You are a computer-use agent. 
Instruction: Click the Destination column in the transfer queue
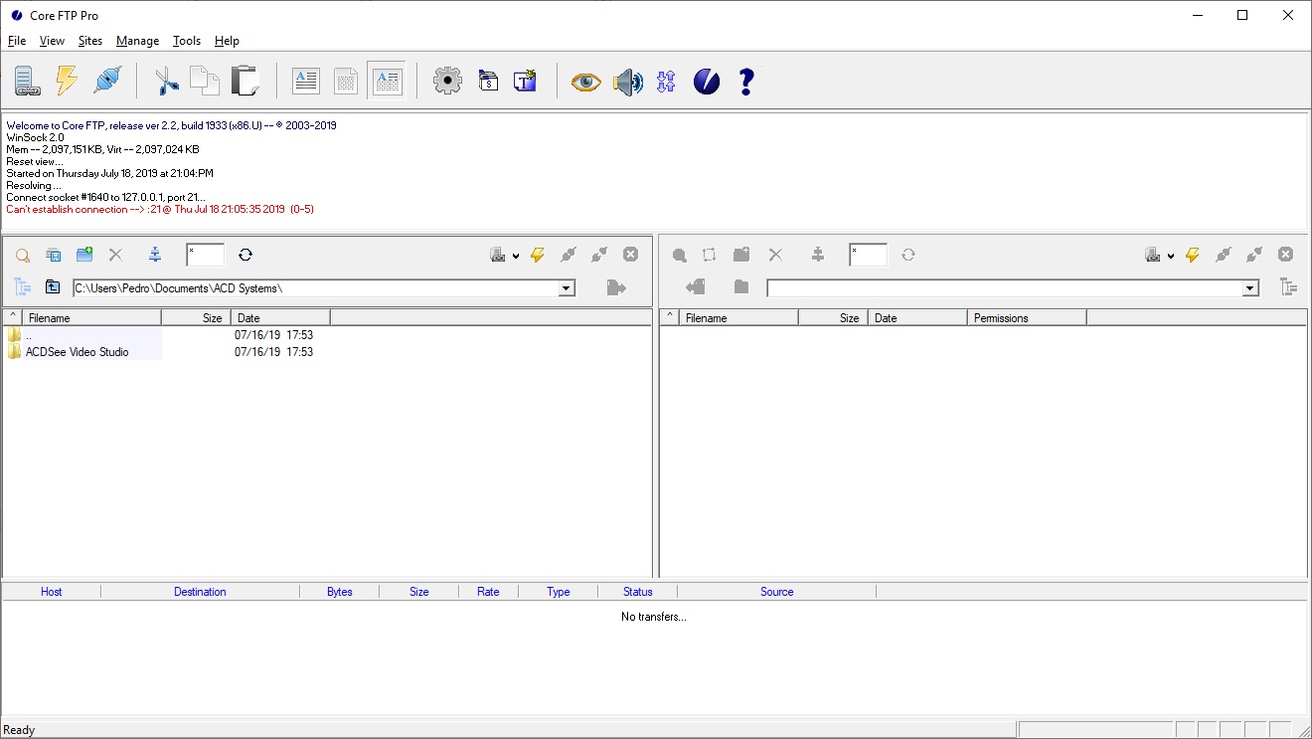click(200, 592)
